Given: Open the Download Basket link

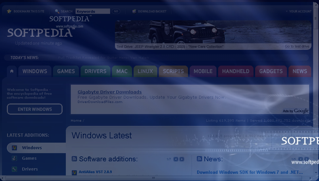Looking at the screenshot, I should (x=152, y=11).
